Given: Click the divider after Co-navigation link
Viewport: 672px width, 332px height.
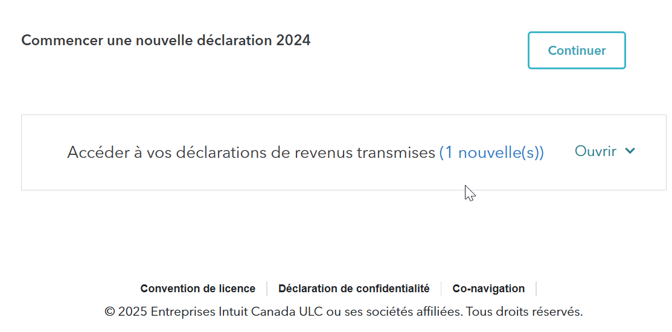Looking at the screenshot, I should pos(536,289).
